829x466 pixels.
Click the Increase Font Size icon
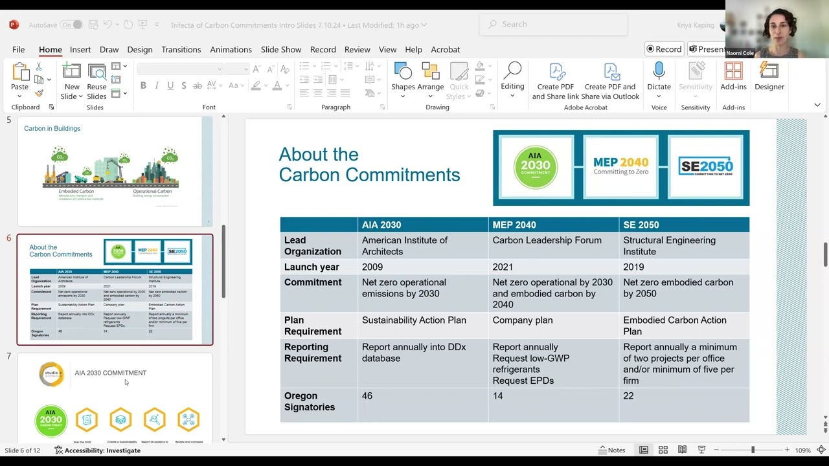(257, 69)
